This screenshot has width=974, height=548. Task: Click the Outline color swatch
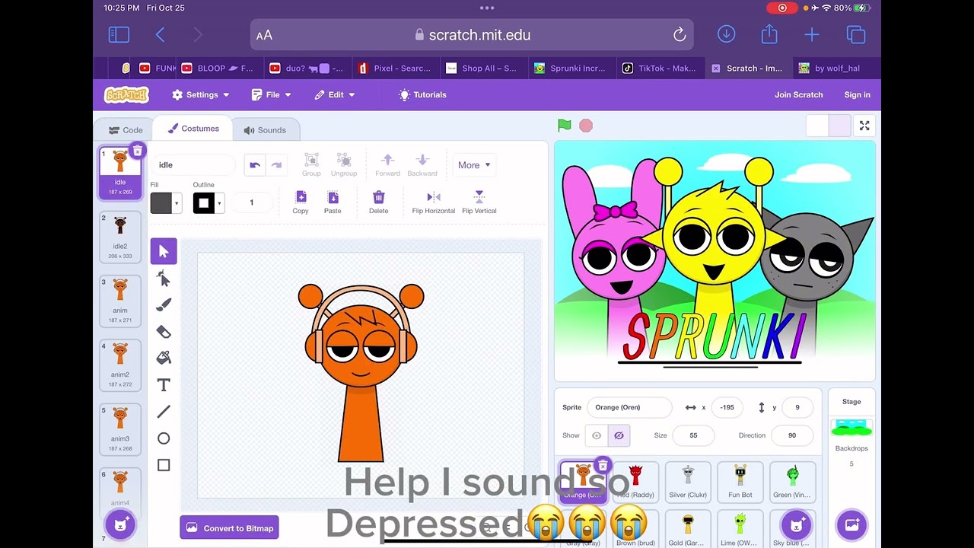(203, 203)
